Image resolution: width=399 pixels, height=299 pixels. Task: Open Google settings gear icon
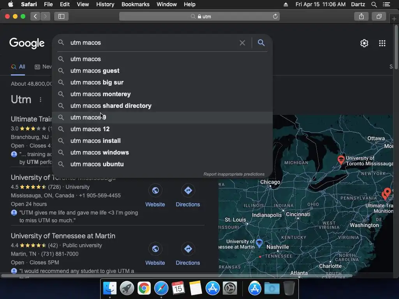[x=364, y=43]
